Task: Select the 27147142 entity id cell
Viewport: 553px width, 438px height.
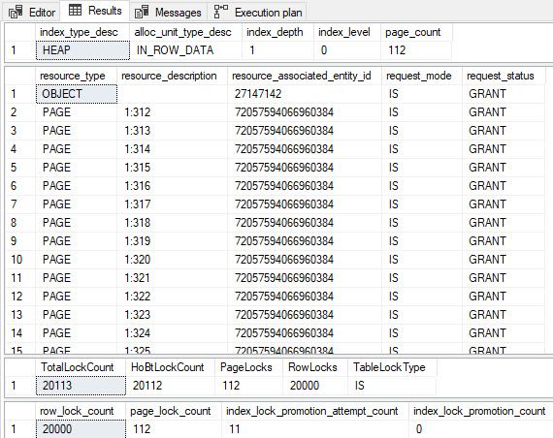Action: point(305,94)
